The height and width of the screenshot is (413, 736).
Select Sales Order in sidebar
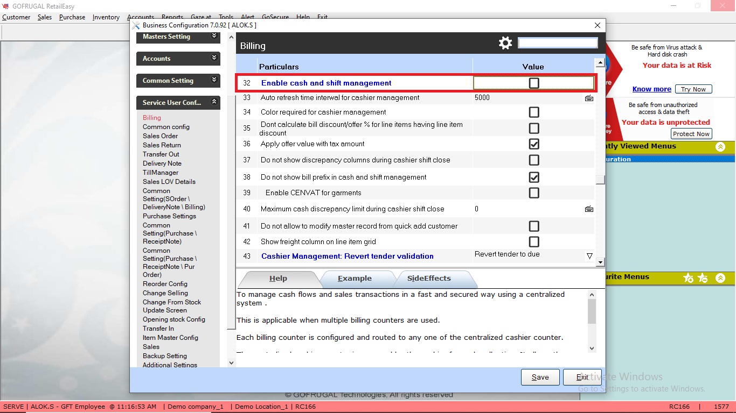point(160,136)
